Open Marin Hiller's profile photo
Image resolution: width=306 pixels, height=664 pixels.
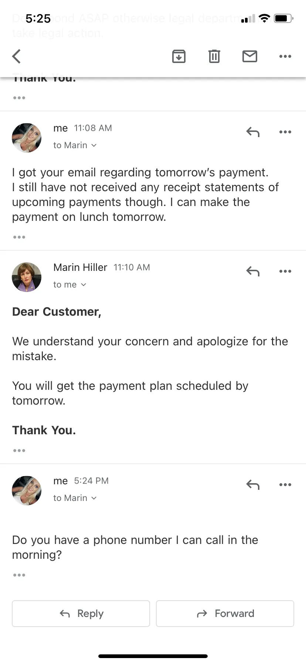(27, 277)
